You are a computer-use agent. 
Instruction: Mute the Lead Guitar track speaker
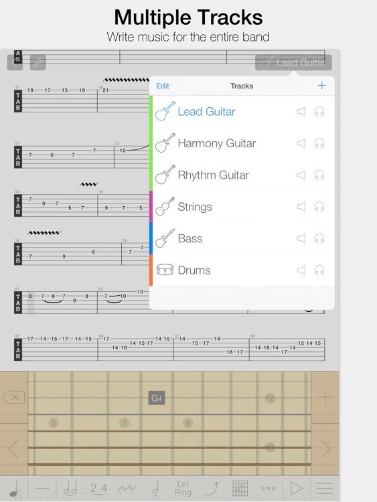click(301, 111)
